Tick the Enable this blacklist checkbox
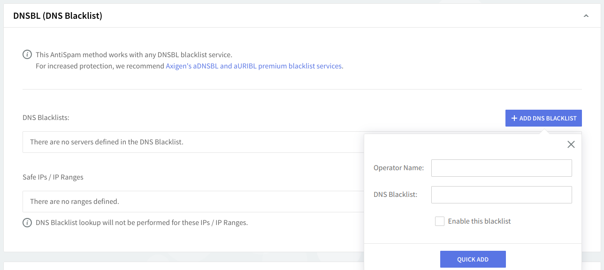Screen dimensions: 604x270 440,221
